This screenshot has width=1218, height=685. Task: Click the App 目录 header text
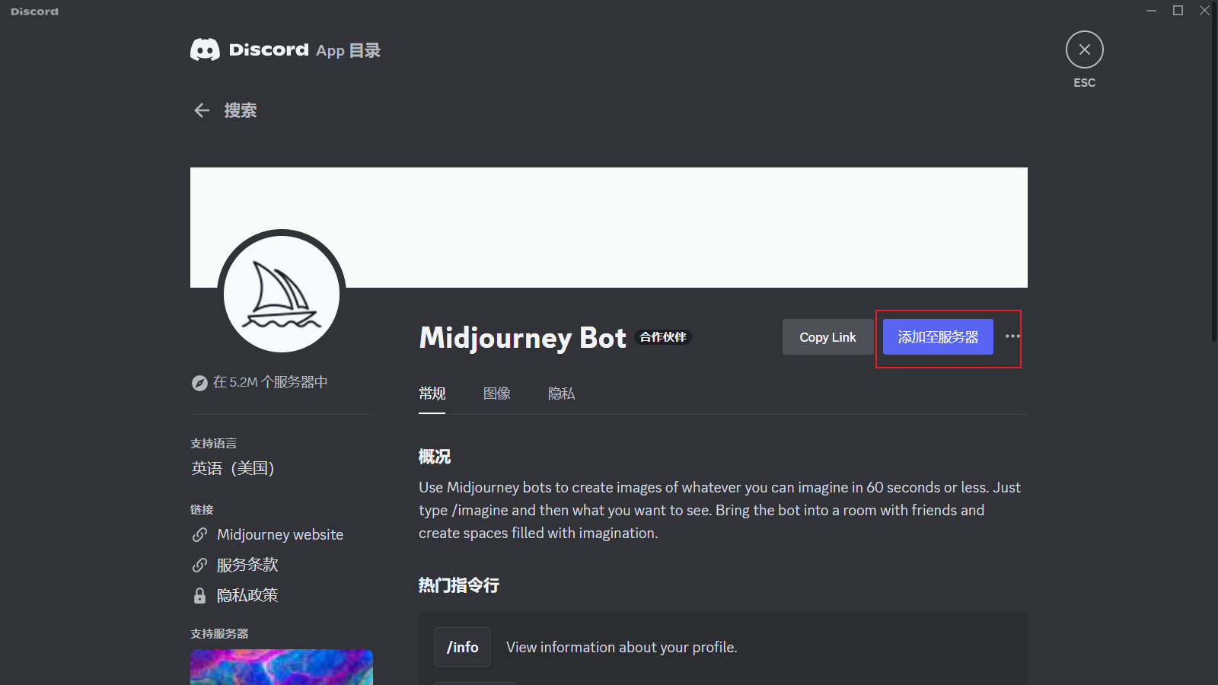349,51
